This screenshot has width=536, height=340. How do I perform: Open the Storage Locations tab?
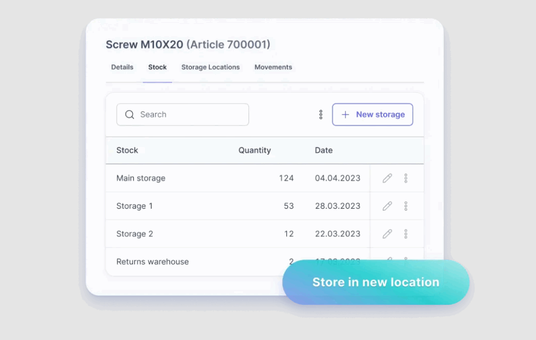tap(210, 67)
